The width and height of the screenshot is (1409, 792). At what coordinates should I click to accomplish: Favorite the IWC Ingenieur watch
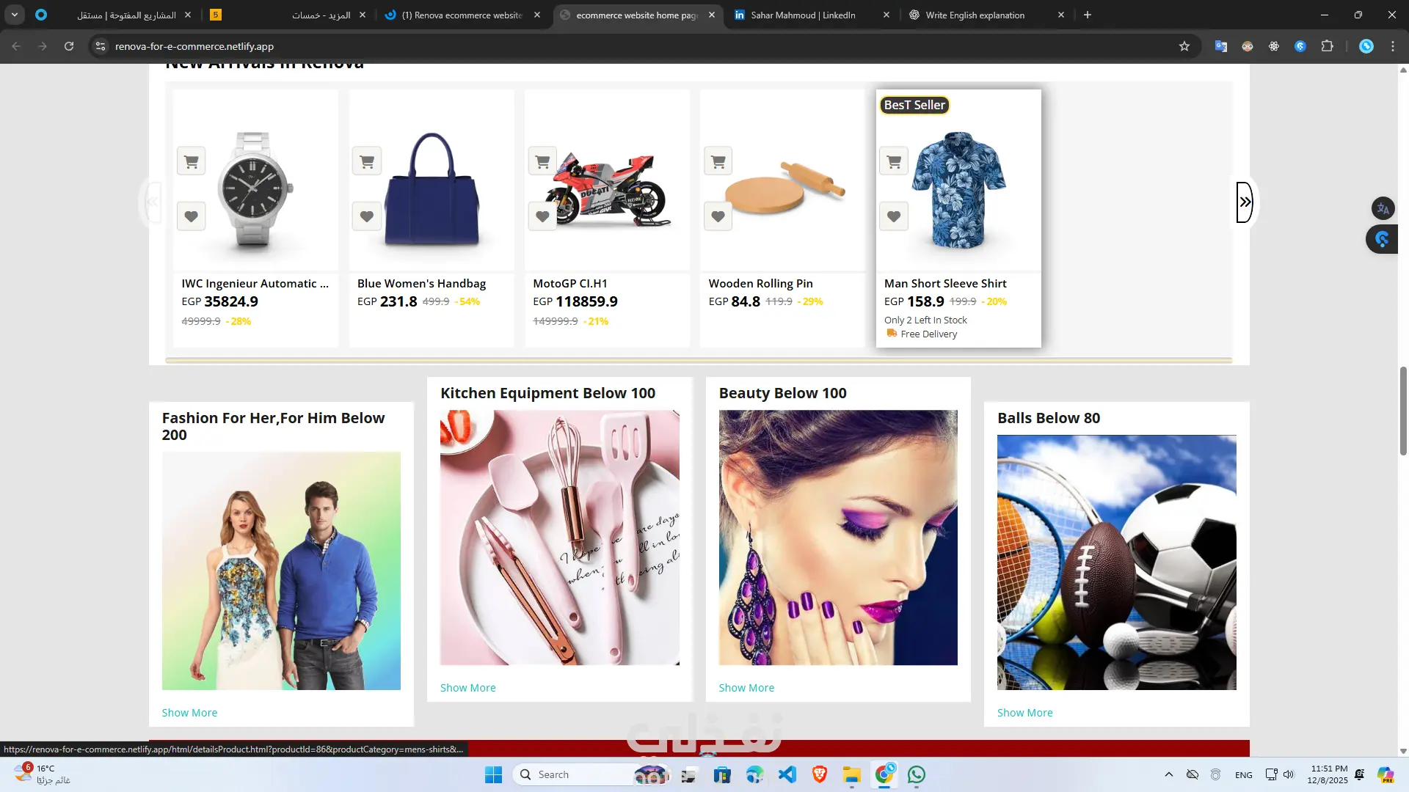192,216
